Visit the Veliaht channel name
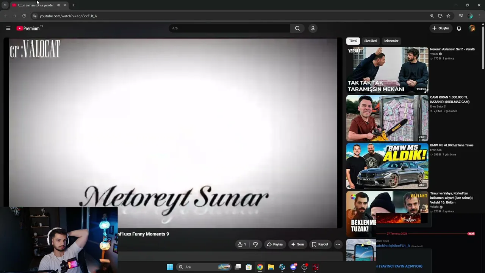This screenshot has width=485, height=273. click(x=434, y=207)
